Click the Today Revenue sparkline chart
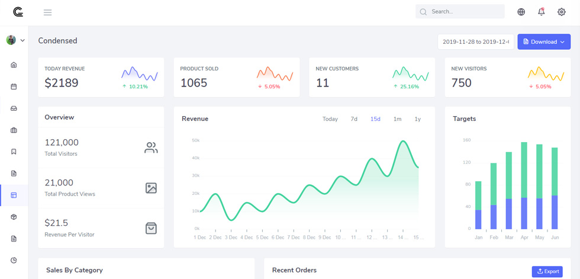 click(140, 73)
